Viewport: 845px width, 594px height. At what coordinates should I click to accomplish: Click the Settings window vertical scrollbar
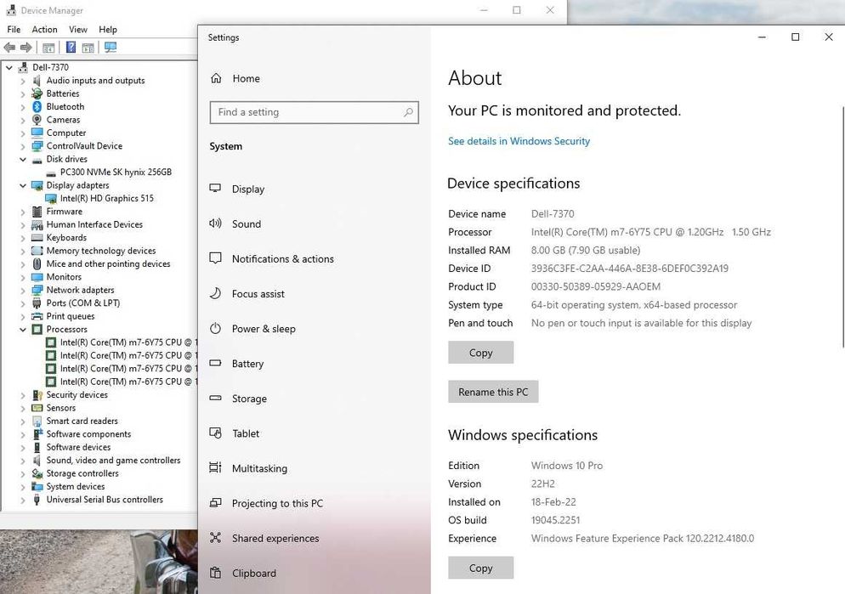coord(842,226)
